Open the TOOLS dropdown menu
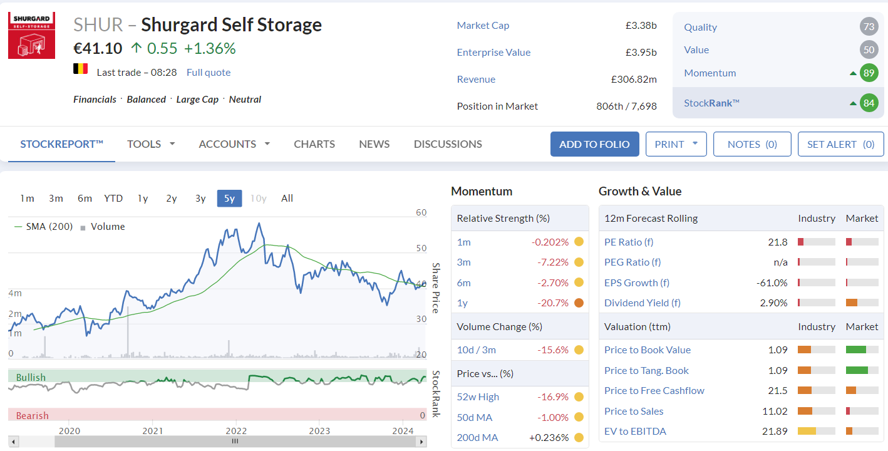Screen dimensions: 888x451 [x=151, y=144]
